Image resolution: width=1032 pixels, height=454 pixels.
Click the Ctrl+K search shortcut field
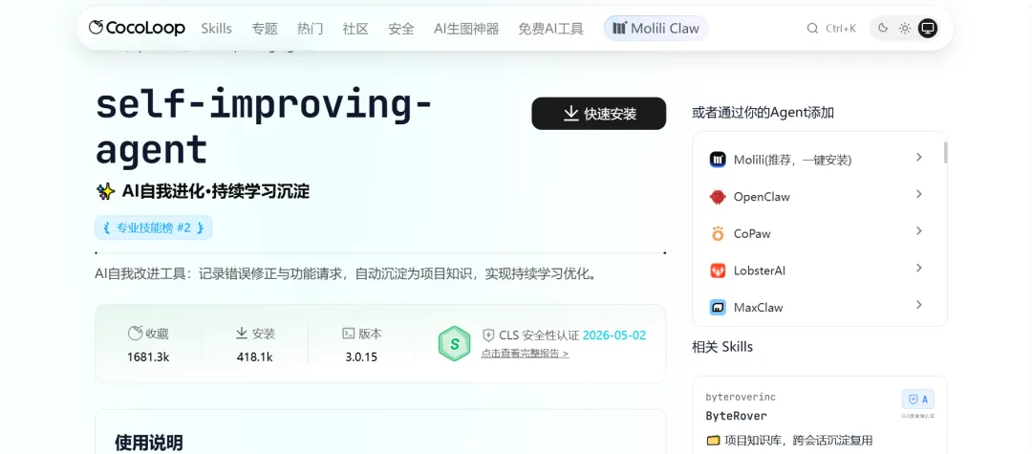[x=832, y=29]
